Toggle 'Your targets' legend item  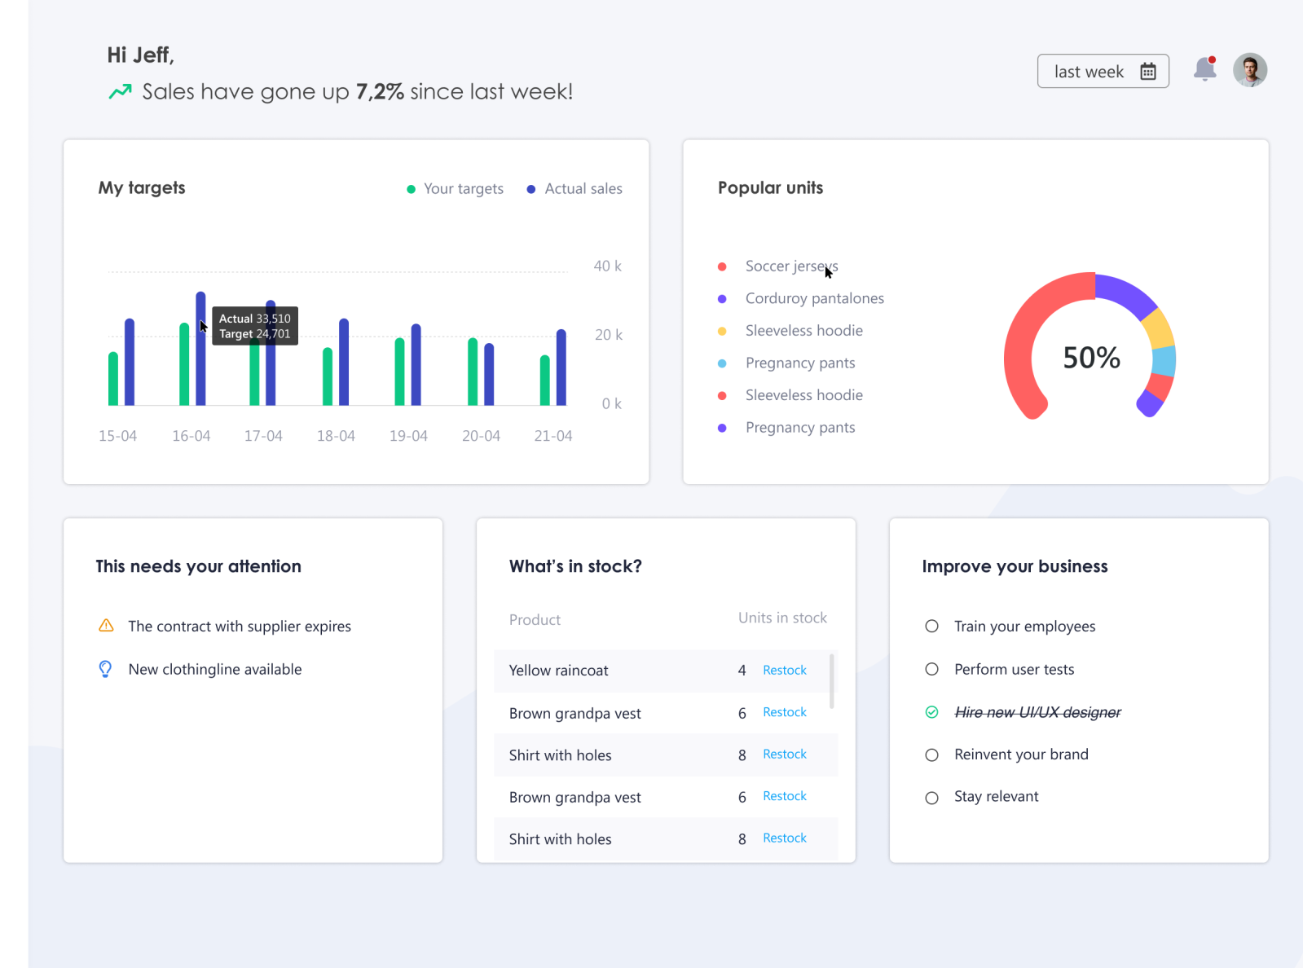pos(456,189)
